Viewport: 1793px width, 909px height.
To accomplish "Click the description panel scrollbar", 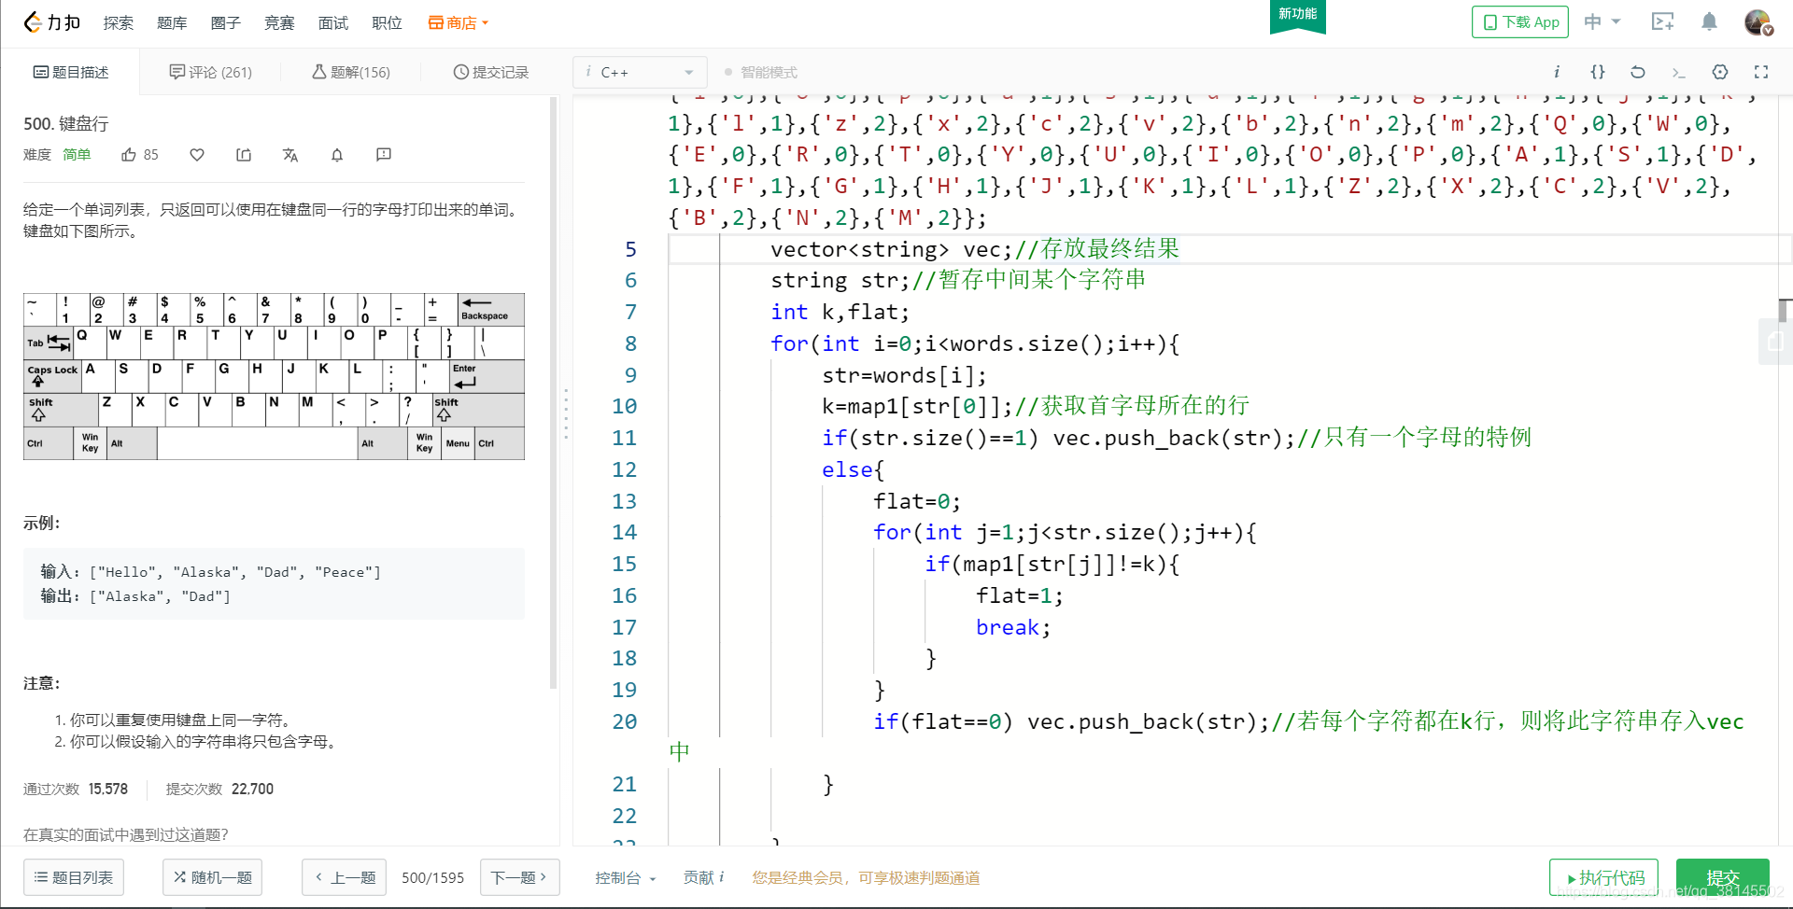I will (x=553, y=392).
